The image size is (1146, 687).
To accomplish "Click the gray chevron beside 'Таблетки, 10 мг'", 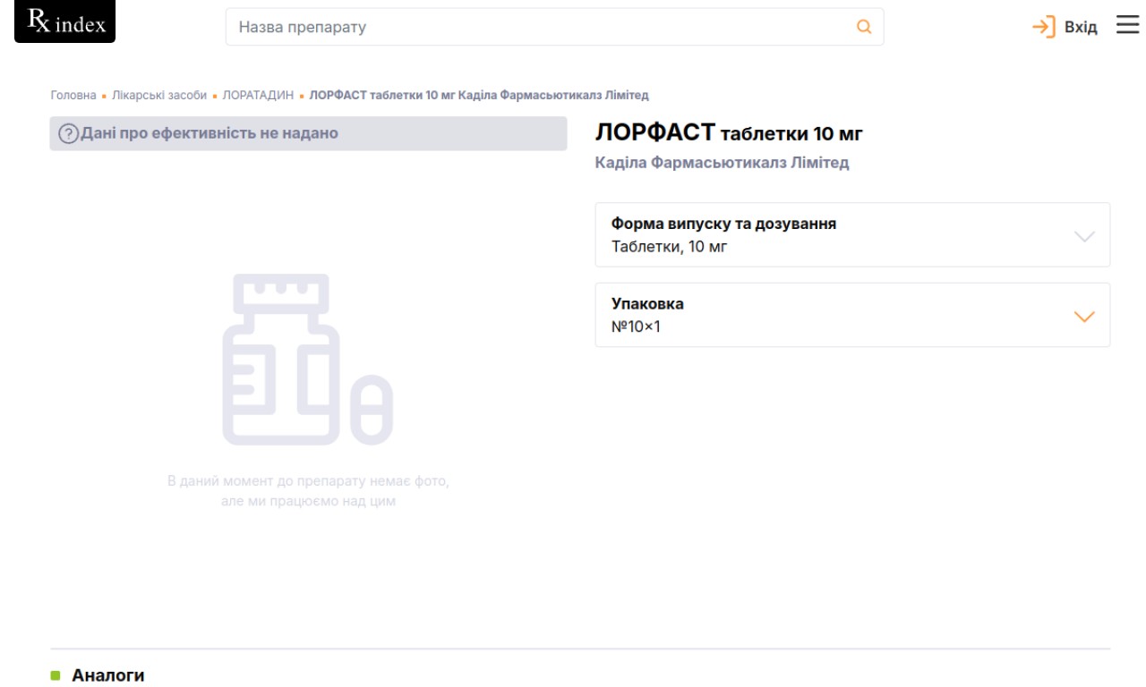I will pyautogui.click(x=1083, y=236).
